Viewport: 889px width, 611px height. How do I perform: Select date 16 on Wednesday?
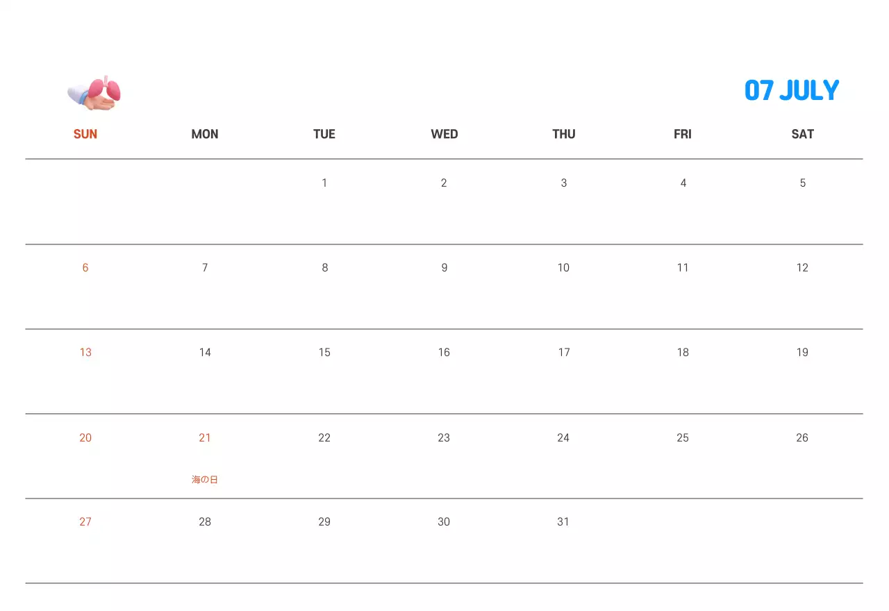coord(444,353)
